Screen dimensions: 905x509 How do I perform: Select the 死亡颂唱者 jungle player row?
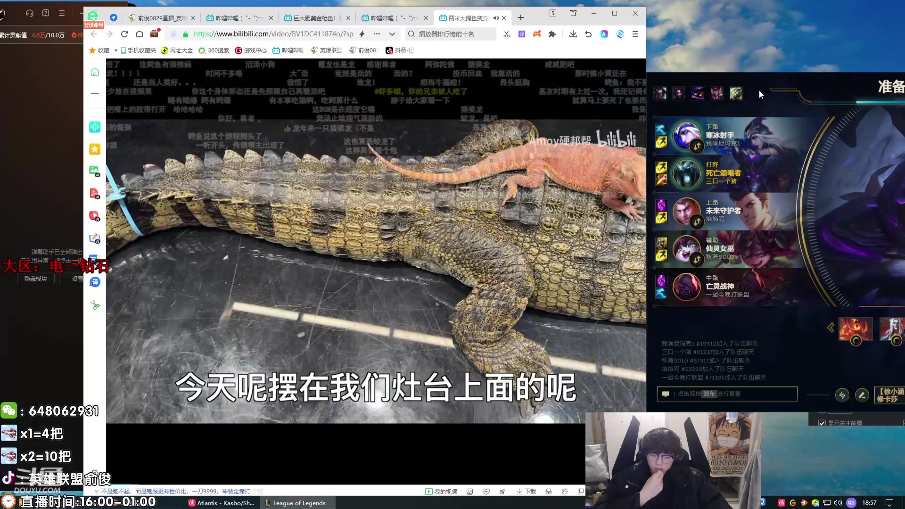tap(728, 173)
